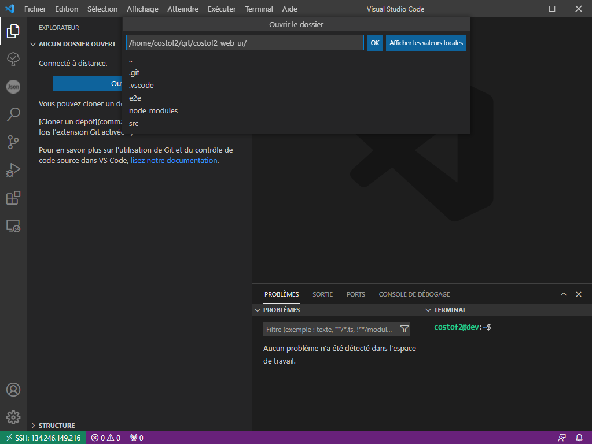The height and width of the screenshot is (444, 592).
Task: Collapse the Terminal section header
Action: pos(428,310)
